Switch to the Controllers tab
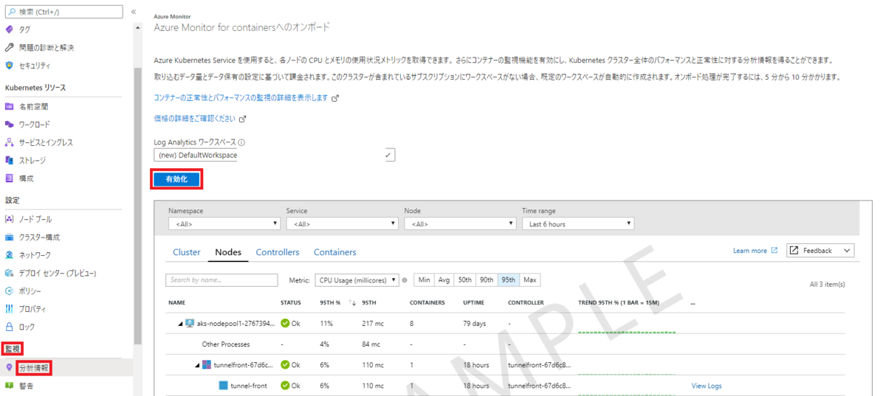Image resolution: width=886 pixels, height=396 pixels. pyautogui.click(x=278, y=252)
